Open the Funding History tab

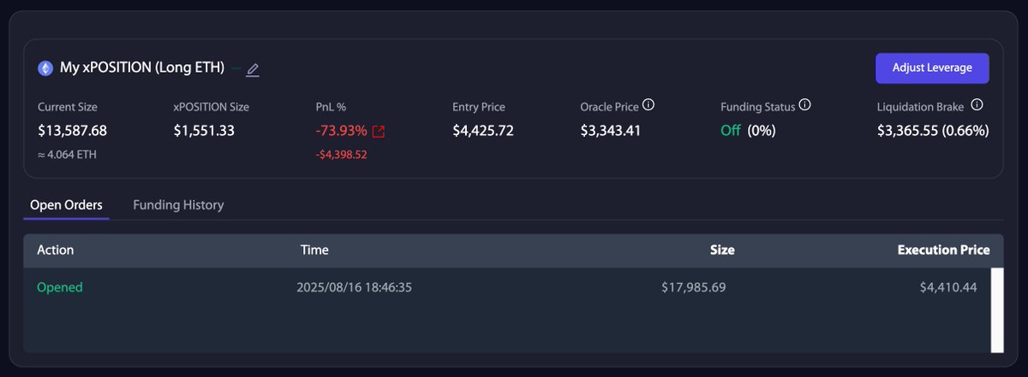click(178, 205)
